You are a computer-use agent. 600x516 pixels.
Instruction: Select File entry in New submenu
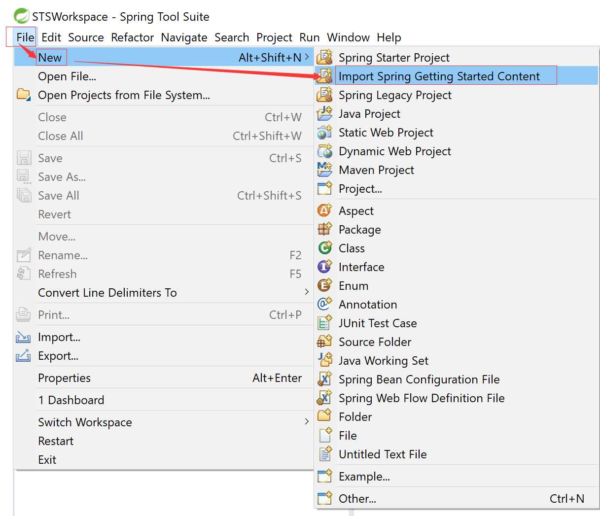(457, 435)
